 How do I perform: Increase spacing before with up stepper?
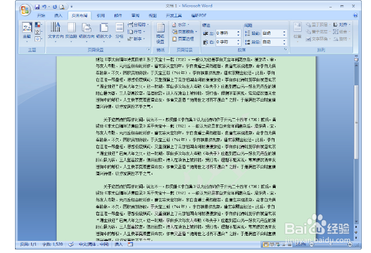(284, 32)
